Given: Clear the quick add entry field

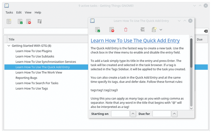Looking at the screenshot, I should [x=206, y=31].
